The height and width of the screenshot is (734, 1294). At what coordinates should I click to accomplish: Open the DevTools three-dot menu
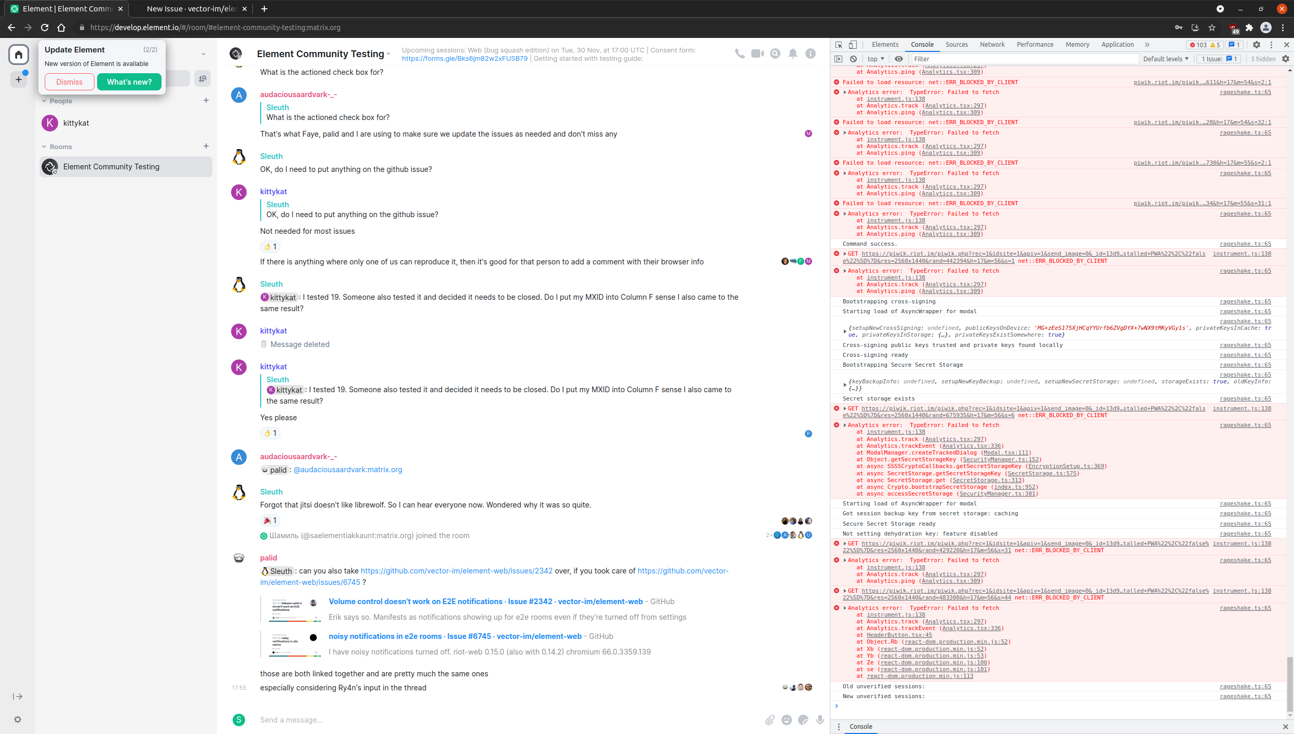(x=1272, y=45)
